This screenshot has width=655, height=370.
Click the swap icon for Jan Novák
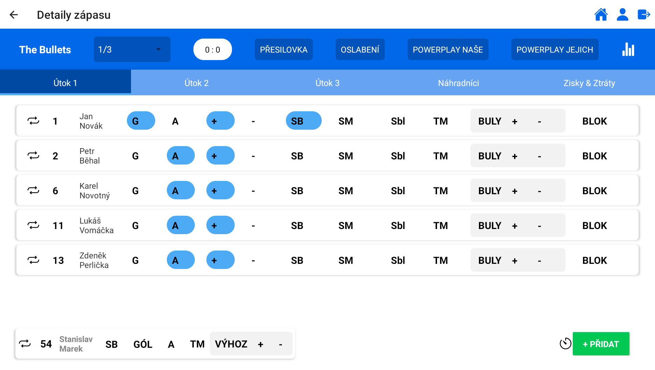(33, 121)
